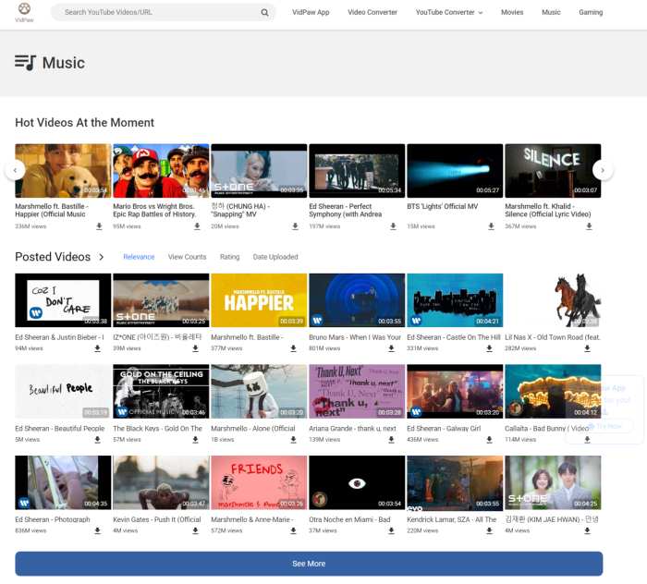This screenshot has height=584, width=647.
Task: Download Otra Noche en Miami video
Action: (x=391, y=530)
